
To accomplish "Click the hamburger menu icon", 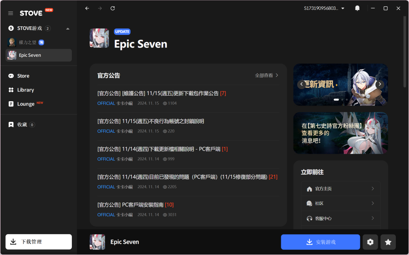I will tap(11, 13).
